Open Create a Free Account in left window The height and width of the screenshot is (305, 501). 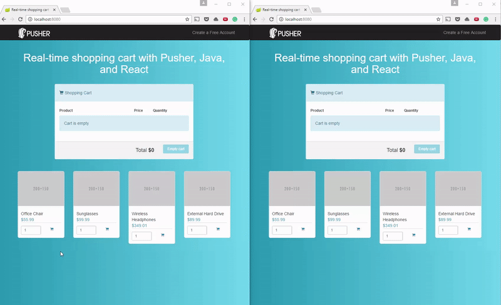(x=214, y=33)
